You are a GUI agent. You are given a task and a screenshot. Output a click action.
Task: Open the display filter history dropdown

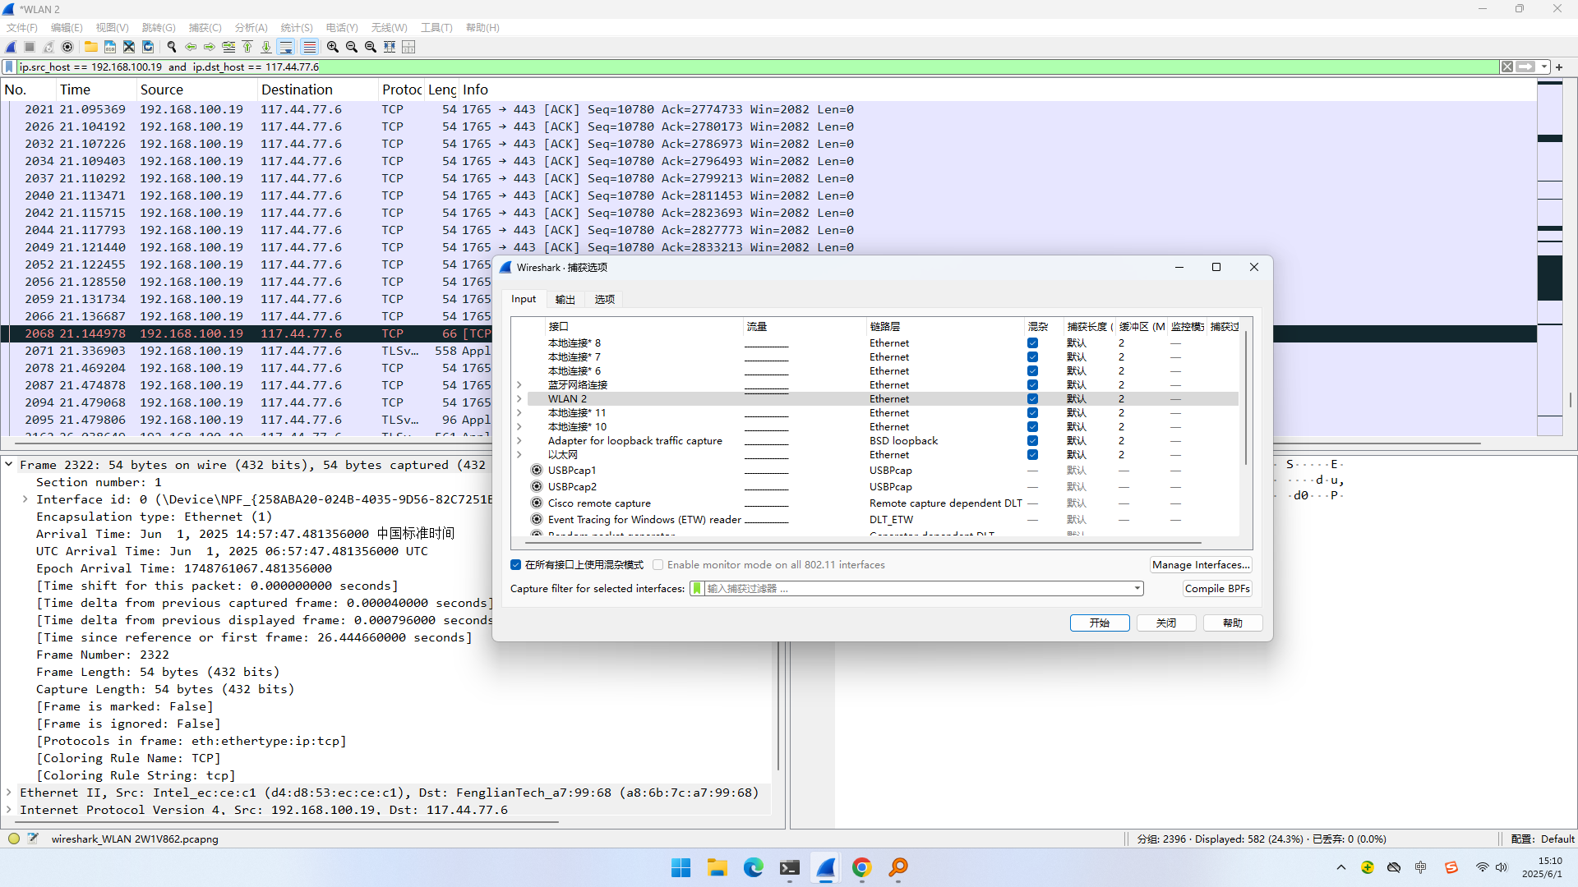point(1544,67)
